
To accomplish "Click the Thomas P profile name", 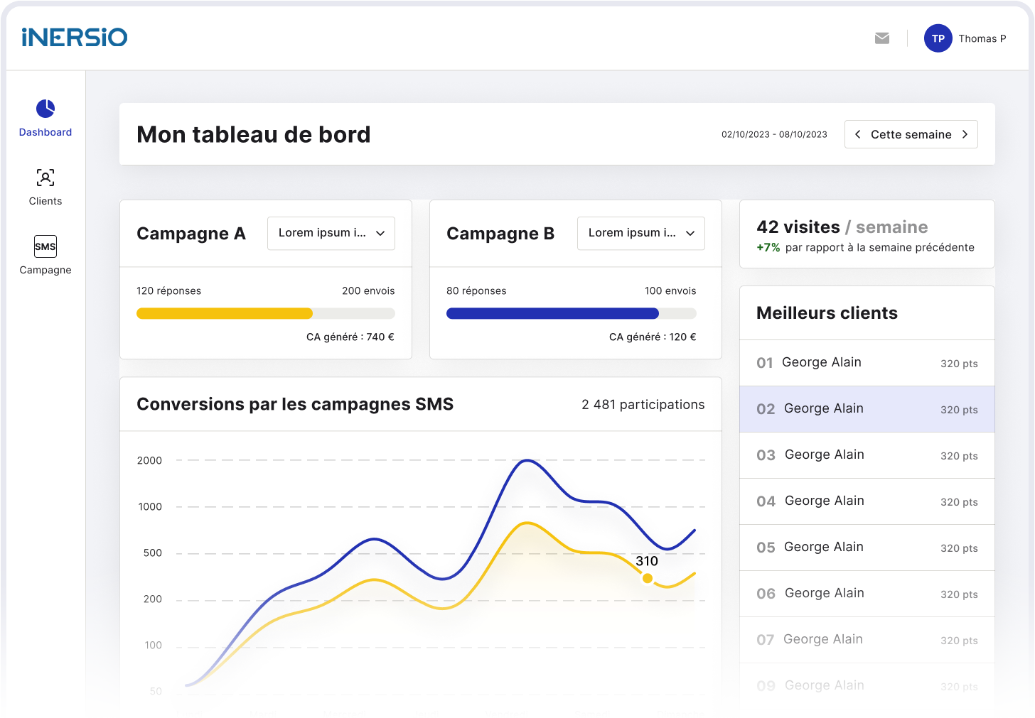I will 982,38.
